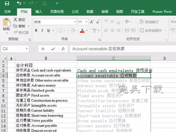Toggle bold formatting
This screenshot has height=132, width=176.
[36, 30]
